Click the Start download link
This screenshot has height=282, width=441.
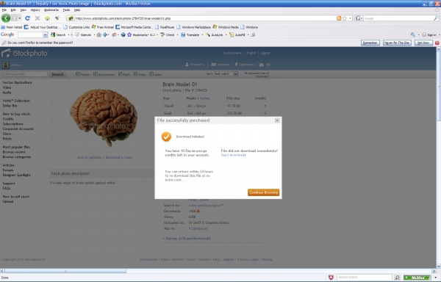(233, 155)
